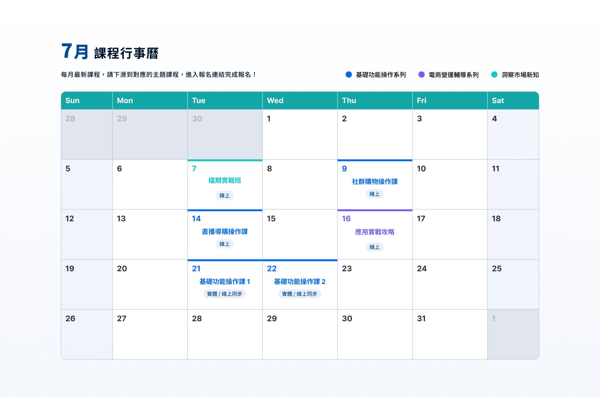Click the 線上 tag under 直播導購操作課

coord(225,244)
